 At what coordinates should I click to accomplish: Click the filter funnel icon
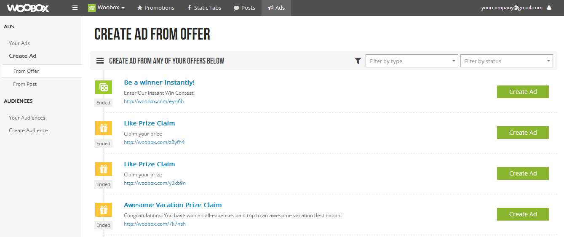click(x=358, y=61)
